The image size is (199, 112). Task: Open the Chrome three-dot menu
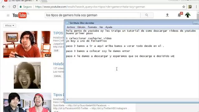(x=196, y=7)
